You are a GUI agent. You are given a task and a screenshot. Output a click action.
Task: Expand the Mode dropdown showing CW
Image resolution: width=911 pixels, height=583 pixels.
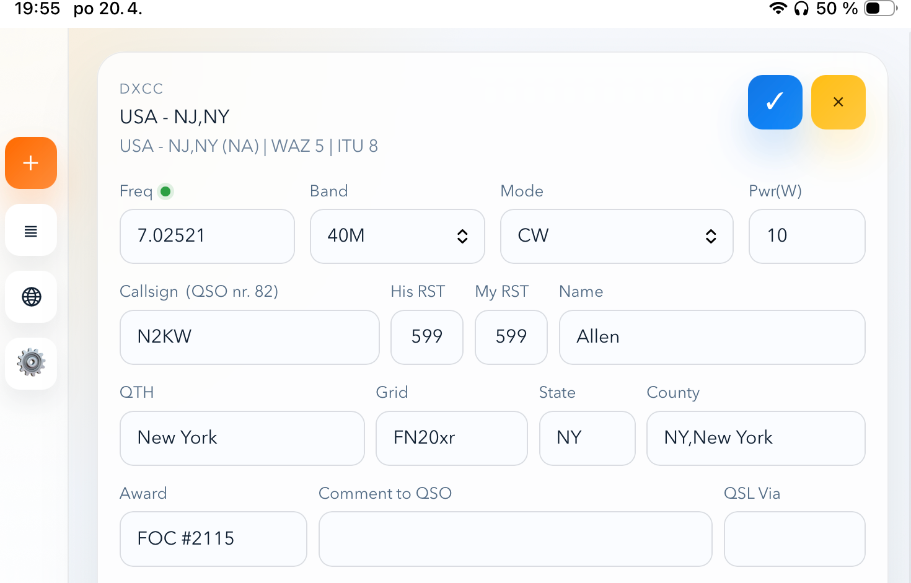pyautogui.click(x=616, y=236)
